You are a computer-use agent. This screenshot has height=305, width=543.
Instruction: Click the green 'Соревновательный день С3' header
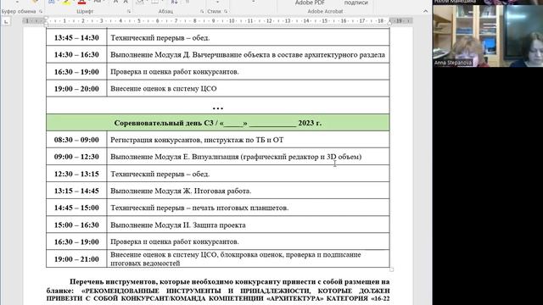coord(218,123)
